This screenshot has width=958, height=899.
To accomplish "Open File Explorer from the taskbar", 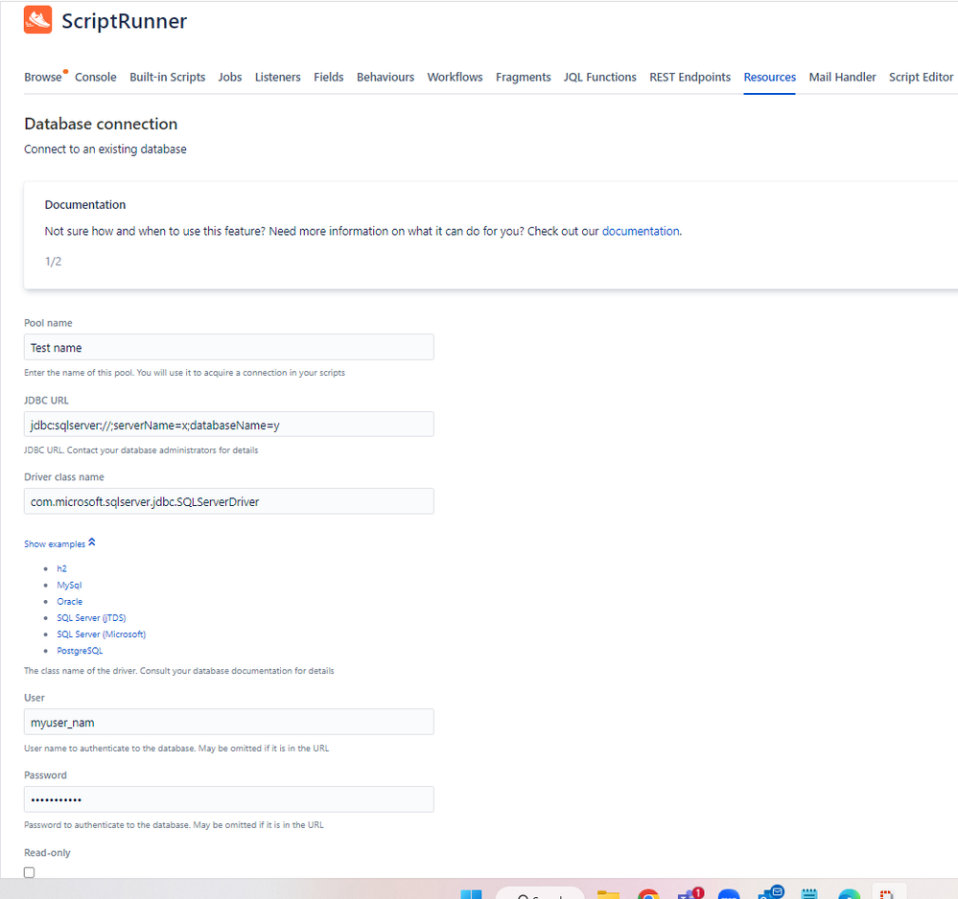I will click(x=608, y=895).
